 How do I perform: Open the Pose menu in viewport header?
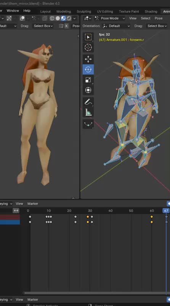159,18
